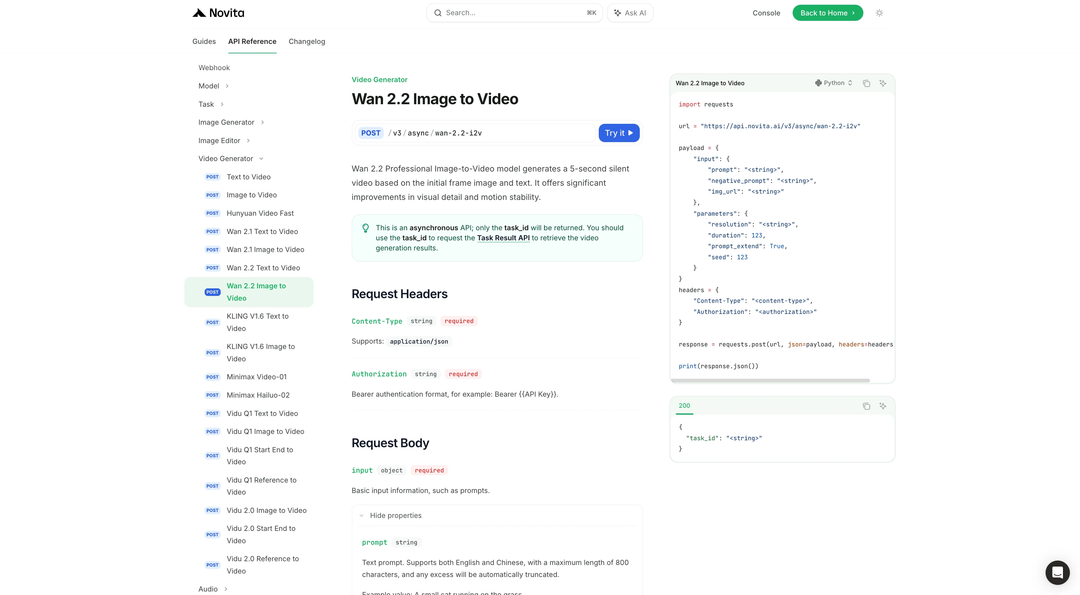
Task: Open the Changelog tab
Action: [x=307, y=41]
